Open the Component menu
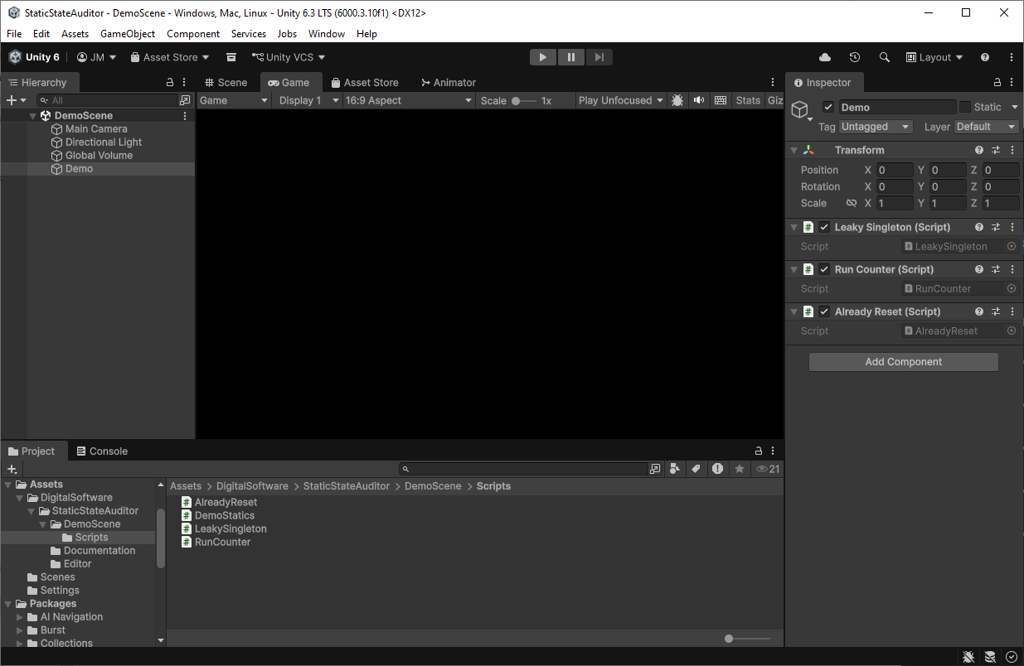This screenshot has height=666, width=1024. 193,34
